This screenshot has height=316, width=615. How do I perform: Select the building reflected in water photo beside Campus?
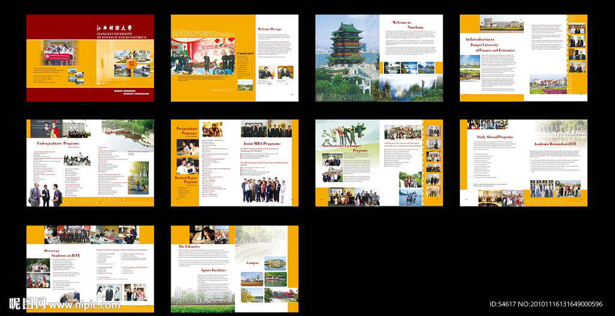(275, 263)
